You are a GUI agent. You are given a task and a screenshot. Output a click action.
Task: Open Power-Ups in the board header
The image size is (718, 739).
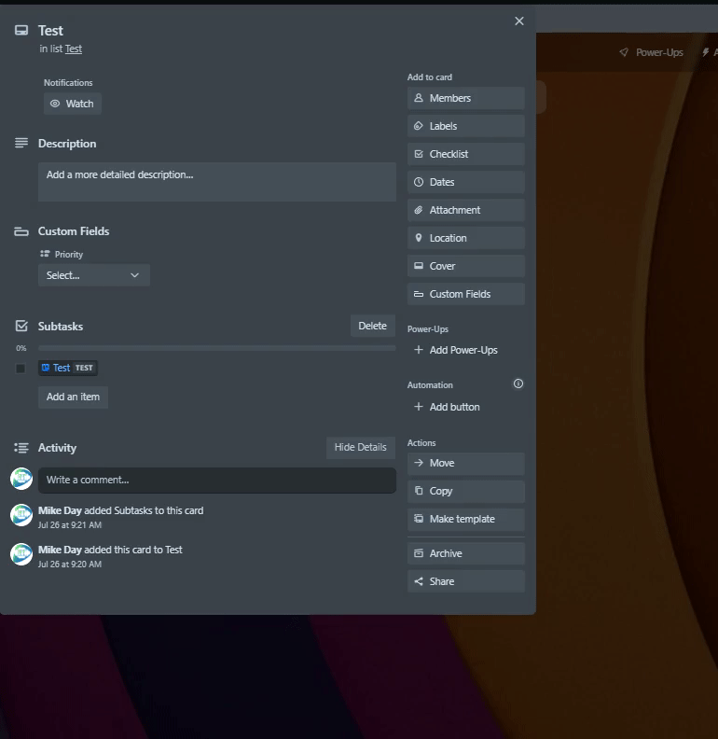[x=652, y=52]
